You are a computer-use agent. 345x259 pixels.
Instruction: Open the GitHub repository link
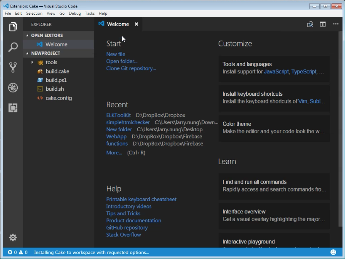coord(127,227)
